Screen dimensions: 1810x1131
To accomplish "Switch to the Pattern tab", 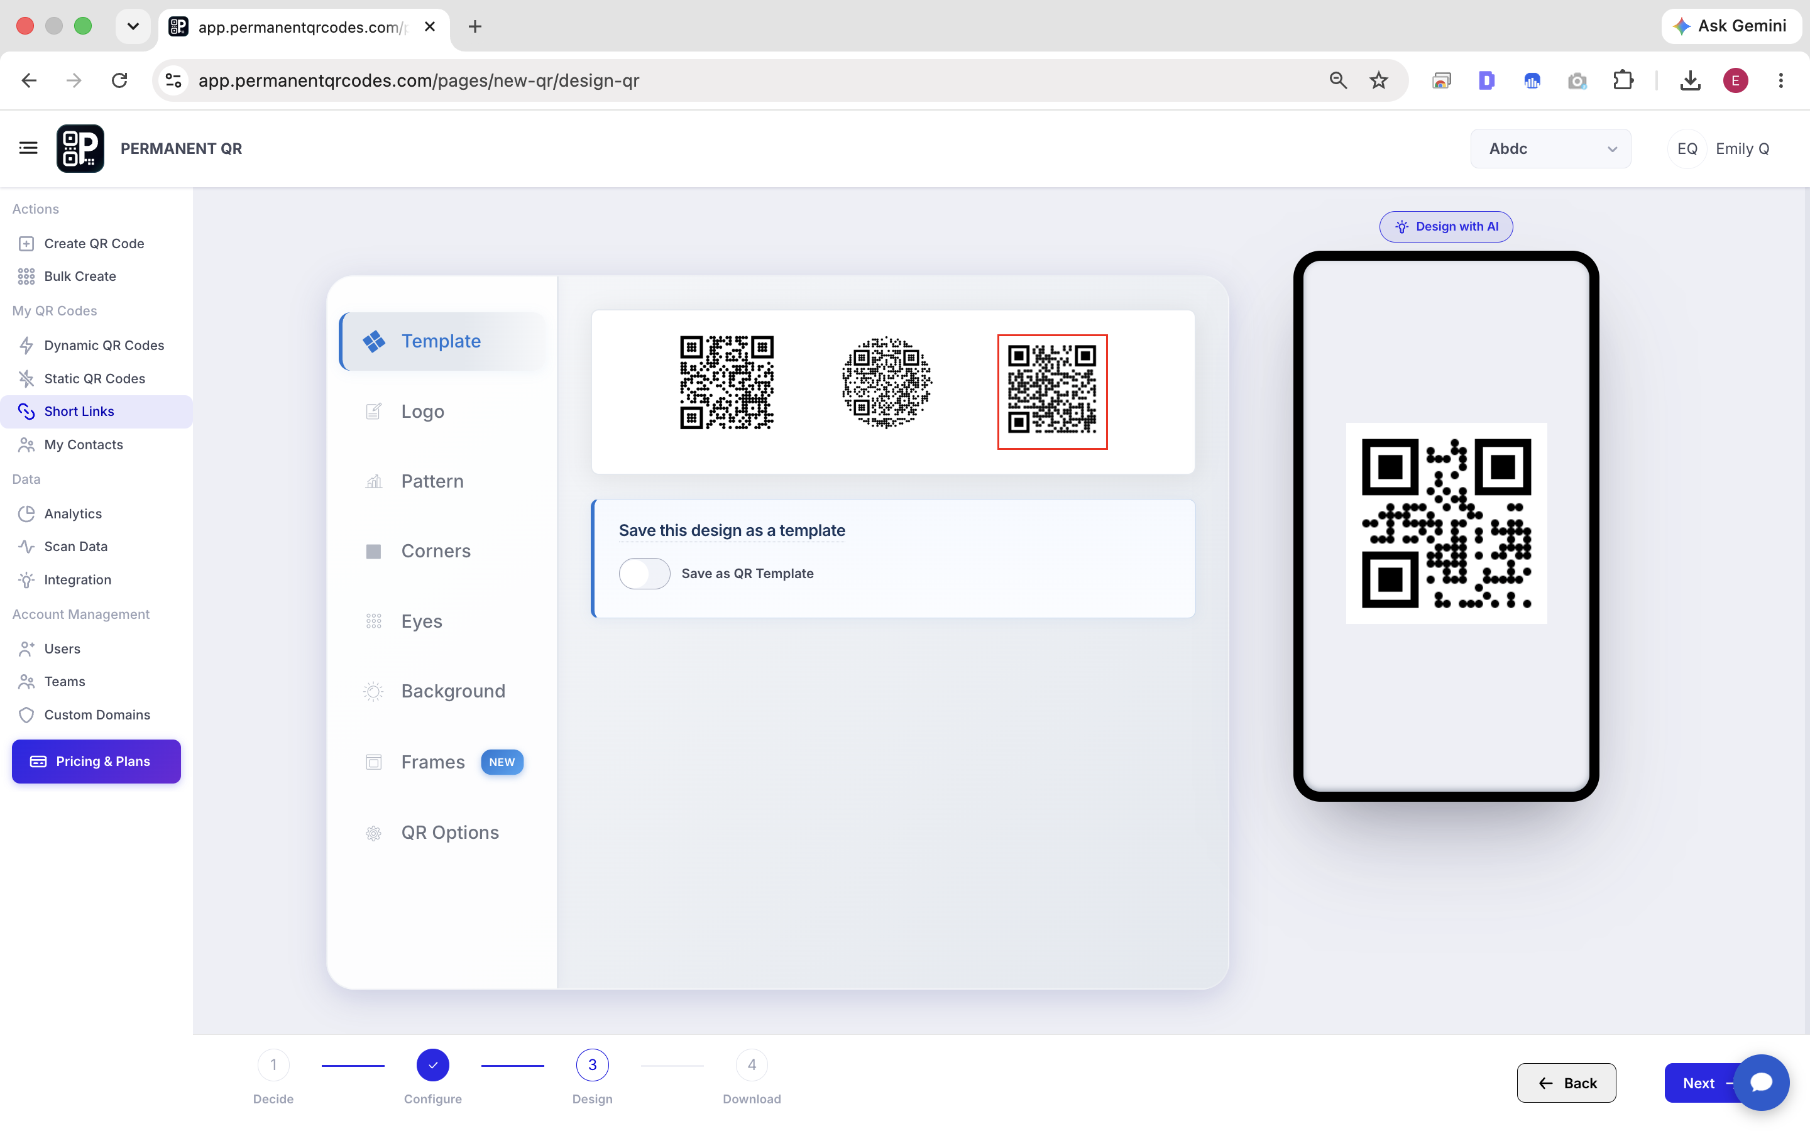I will pyautogui.click(x=443, y=482).
